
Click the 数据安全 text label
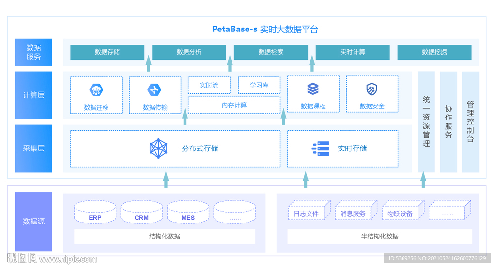(372, 106)
